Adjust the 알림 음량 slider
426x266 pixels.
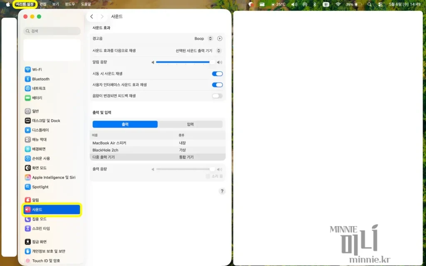tap(185, 62)
